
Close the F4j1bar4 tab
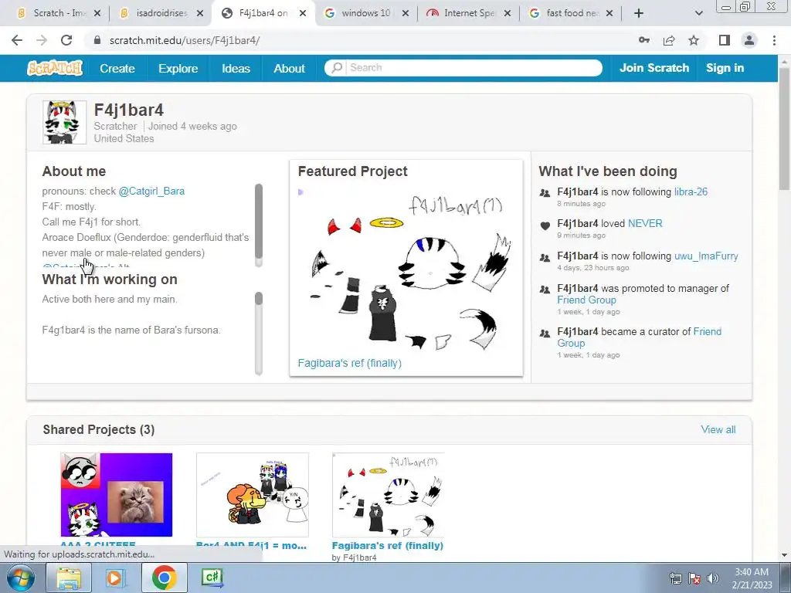pos(303,13)
